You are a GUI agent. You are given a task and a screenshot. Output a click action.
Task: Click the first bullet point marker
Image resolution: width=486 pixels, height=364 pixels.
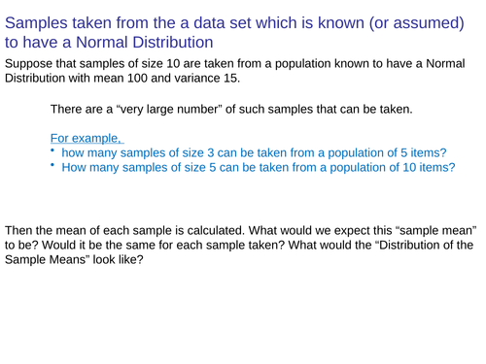click(52, 149)
